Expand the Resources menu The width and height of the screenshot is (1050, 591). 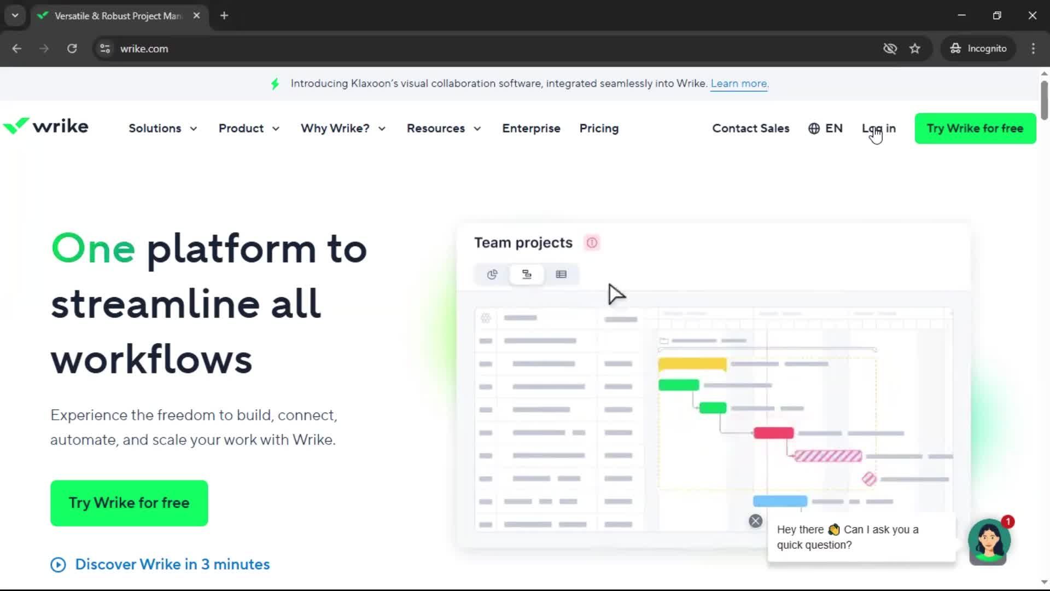point(444,129)
